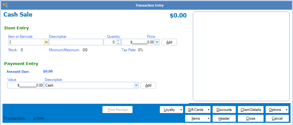Click into the item Description text field
This screenshot has height=125, width=293.
[76, 42]
